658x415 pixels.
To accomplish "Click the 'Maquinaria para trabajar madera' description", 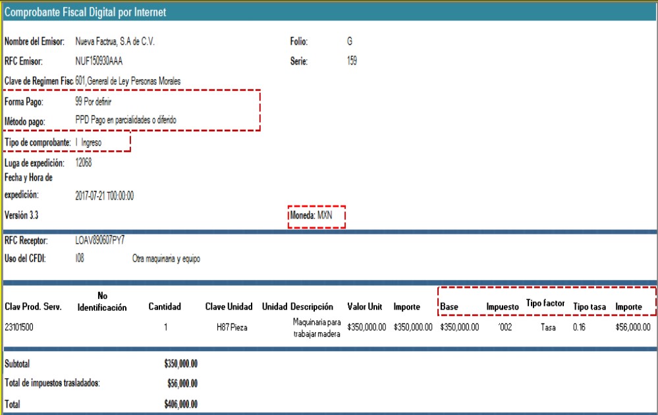I will point(317,327).
